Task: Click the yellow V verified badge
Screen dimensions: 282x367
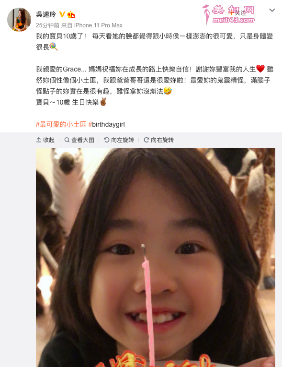Action: tap(62, 14)
